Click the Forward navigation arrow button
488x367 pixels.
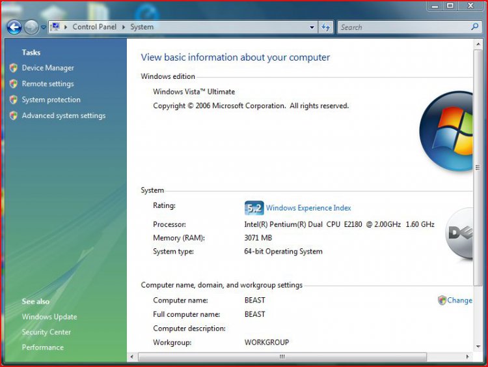(31, 27)
